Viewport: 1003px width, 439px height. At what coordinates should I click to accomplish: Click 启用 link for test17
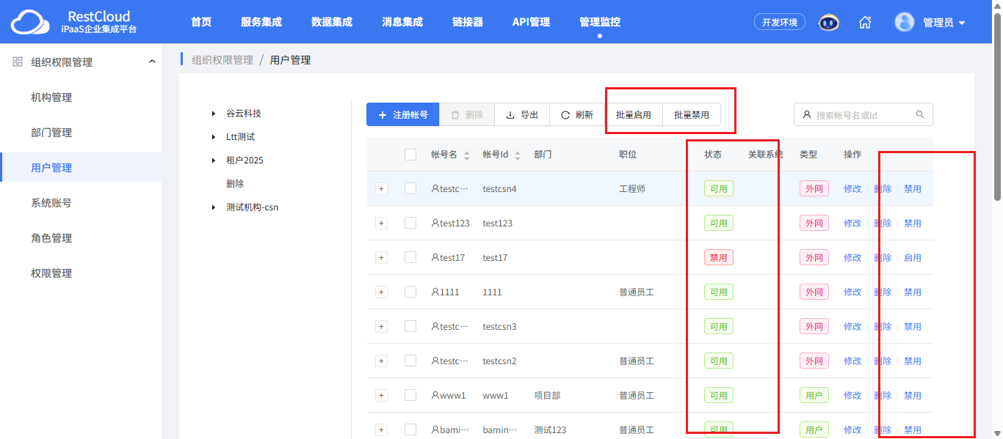[913, 257]
